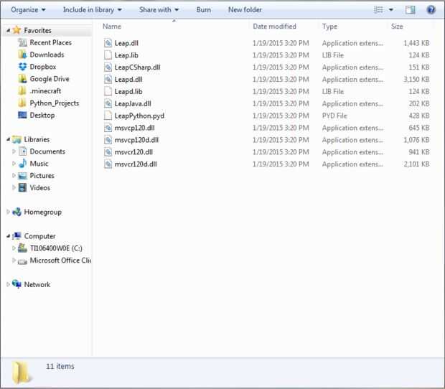Sort by the Size column header
Viewport: 445px width, 389px height.
click(x=397, y=27)
